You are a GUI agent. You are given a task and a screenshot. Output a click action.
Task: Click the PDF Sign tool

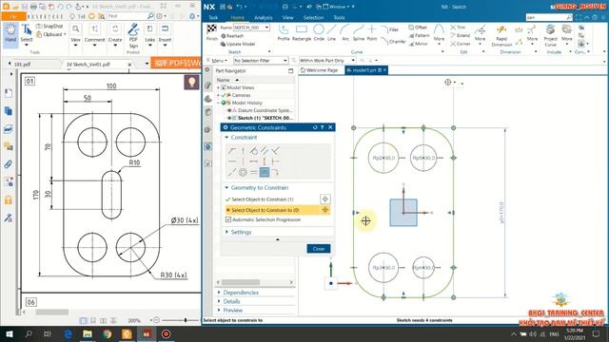point(133,35)
